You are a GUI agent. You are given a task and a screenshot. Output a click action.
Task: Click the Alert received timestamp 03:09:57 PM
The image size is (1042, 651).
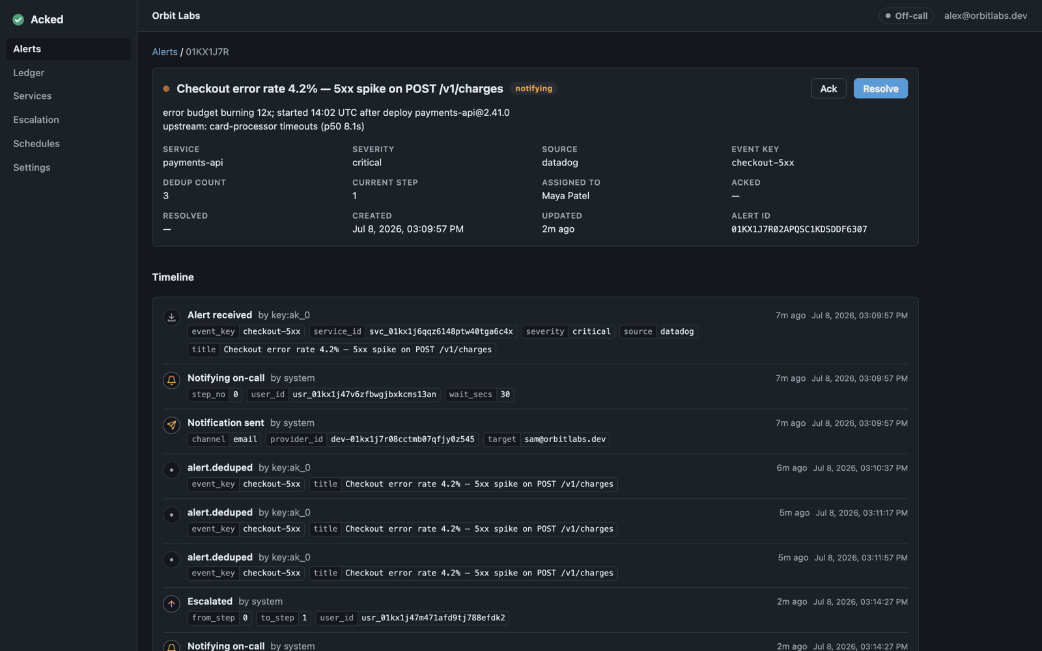[x=860, y=316]
